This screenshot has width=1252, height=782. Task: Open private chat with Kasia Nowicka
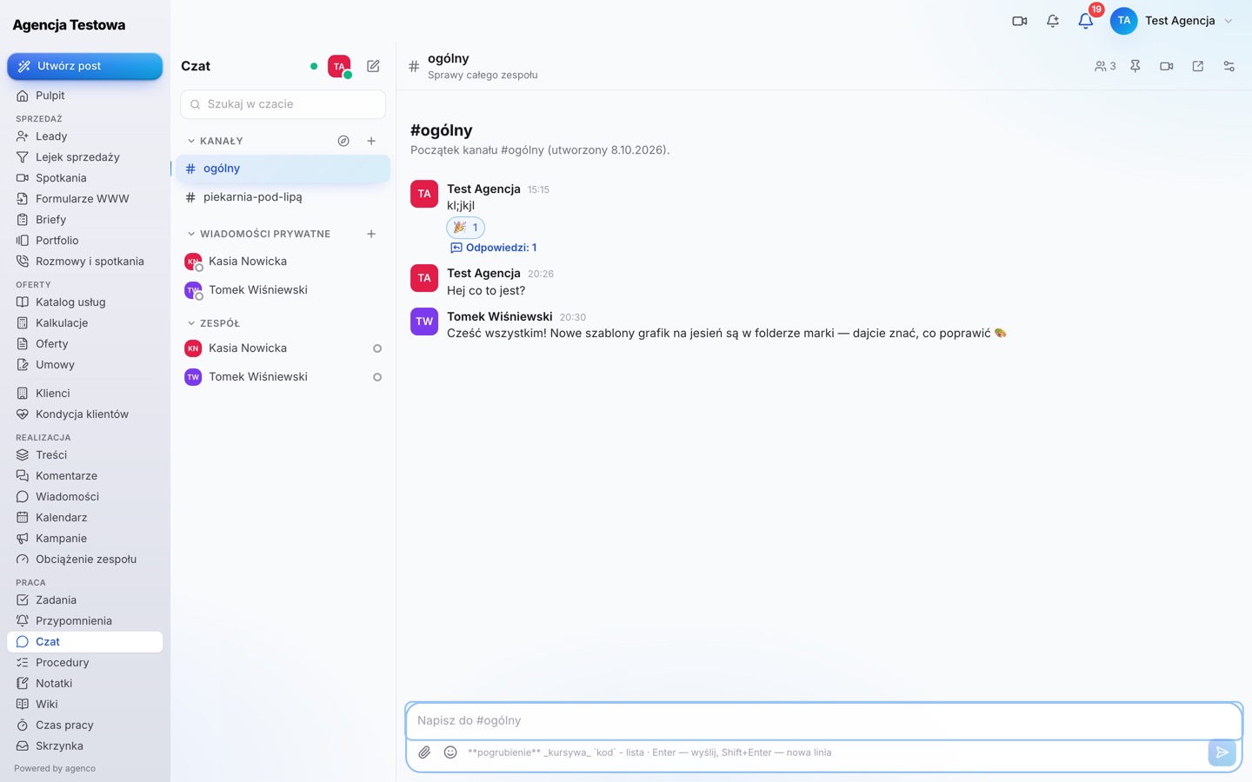pos(283,262)
